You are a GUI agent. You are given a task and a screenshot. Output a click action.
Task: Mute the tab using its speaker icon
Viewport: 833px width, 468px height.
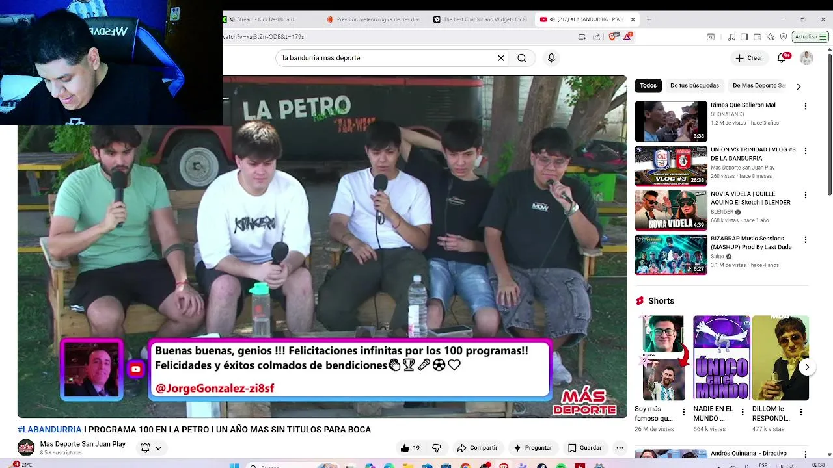[552, 19]
